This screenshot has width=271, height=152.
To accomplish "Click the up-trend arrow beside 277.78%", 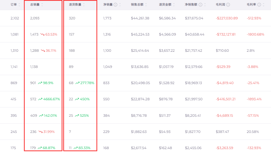I will click(x=77, y=83).
